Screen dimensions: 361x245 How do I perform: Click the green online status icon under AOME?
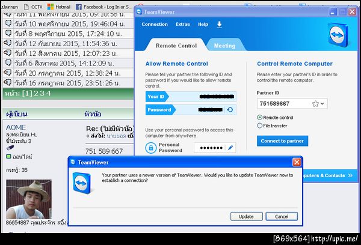coord(8,157)
